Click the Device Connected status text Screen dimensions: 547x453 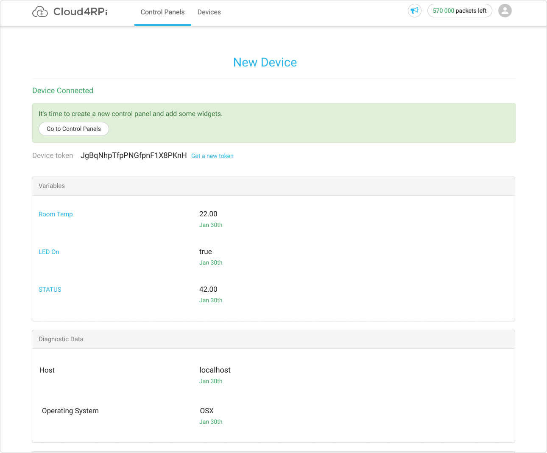tap(63, 91)
